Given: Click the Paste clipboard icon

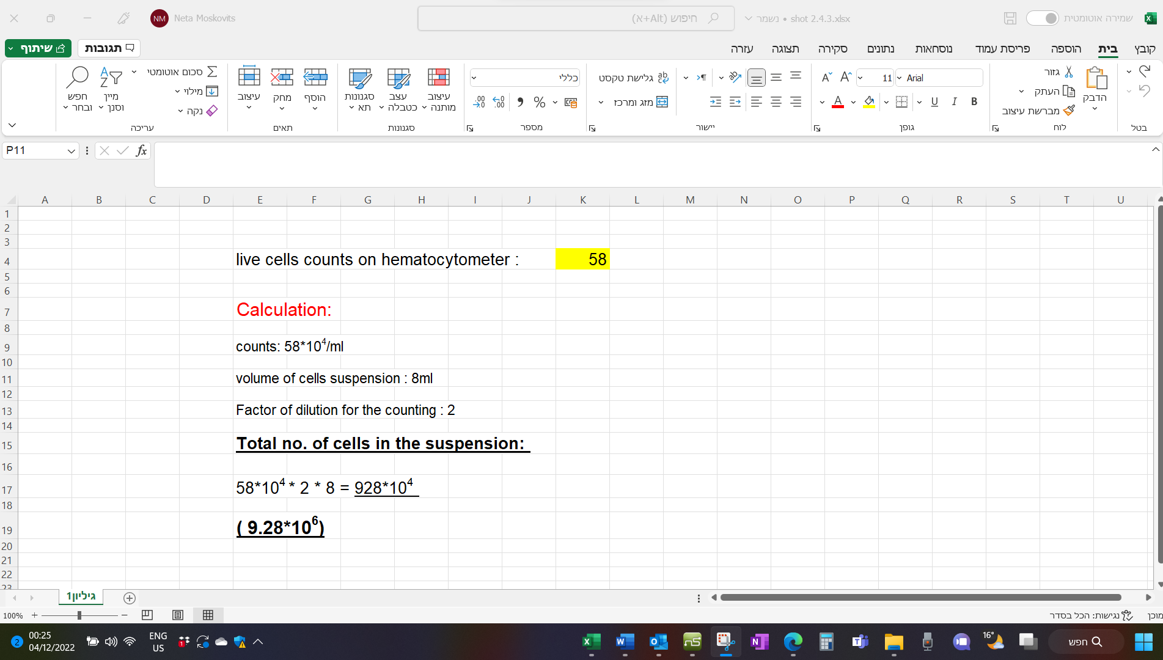Looking at the screenshot, I should (1095, 78).
